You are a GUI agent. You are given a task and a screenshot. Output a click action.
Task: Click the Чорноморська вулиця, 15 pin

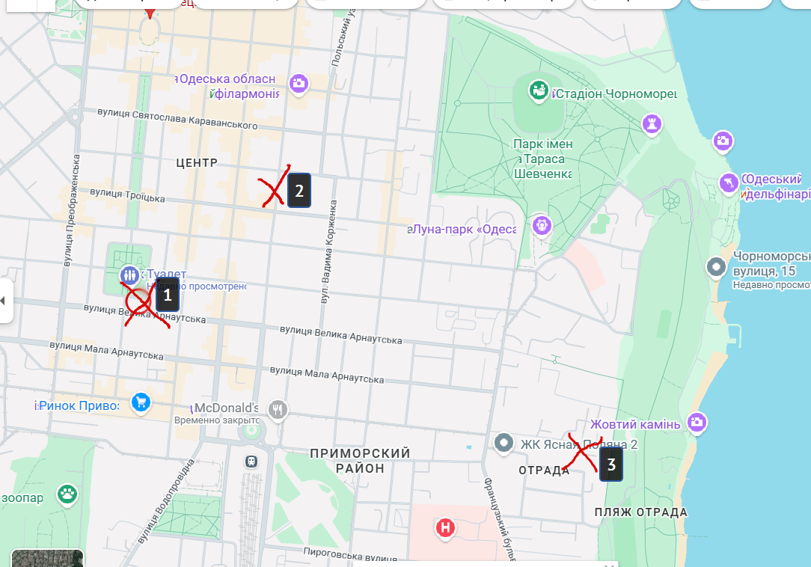(716, 268)
